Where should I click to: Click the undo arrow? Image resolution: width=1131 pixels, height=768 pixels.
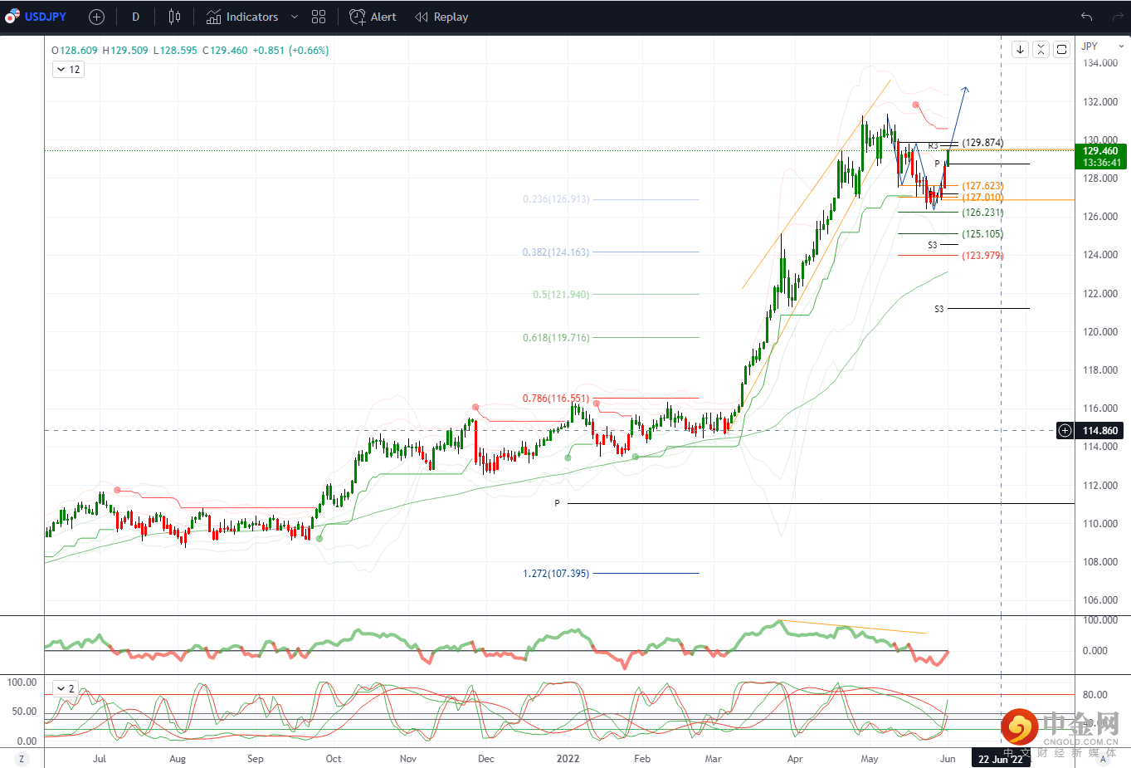[x=1086, y=17]
